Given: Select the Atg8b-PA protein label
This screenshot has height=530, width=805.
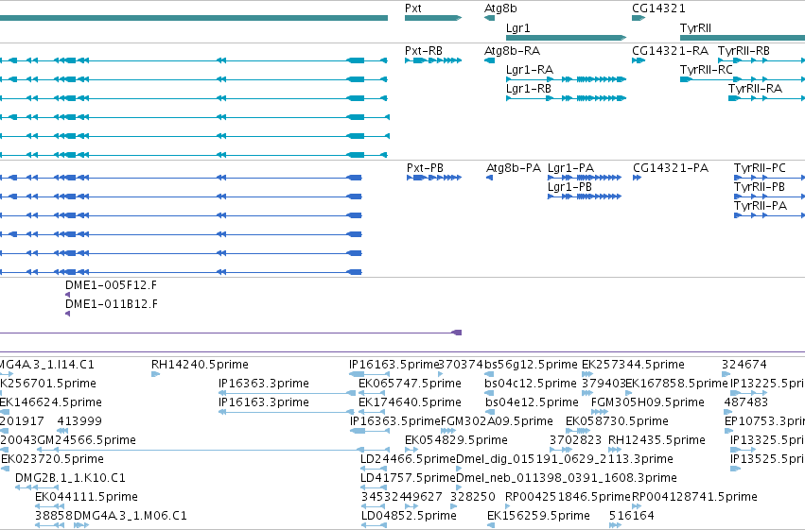Looking at the screenshot, I should tap(514, 168).
